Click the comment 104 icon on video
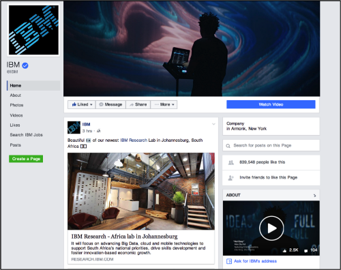Viewport: 341px width, 270px height. pyautogui.click(x=306, y=251)
